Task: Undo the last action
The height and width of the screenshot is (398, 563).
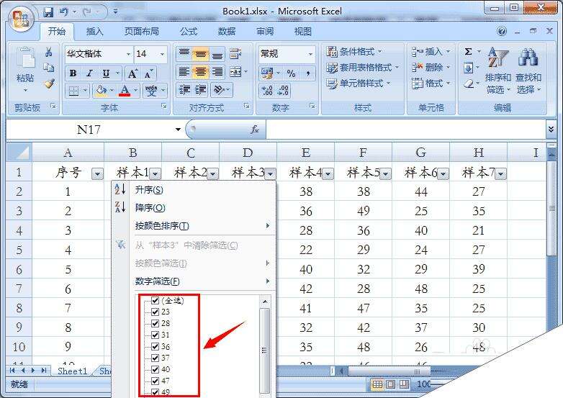Action: 63,12
